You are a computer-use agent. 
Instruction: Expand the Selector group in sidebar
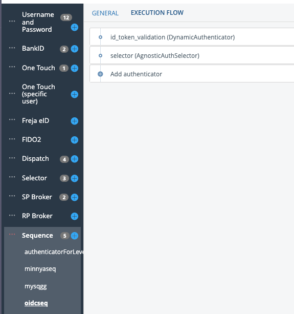(x=34, y=178)
